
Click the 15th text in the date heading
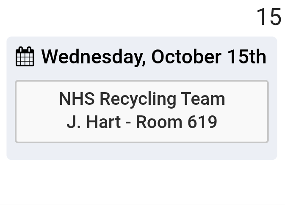tap(246, 57)
